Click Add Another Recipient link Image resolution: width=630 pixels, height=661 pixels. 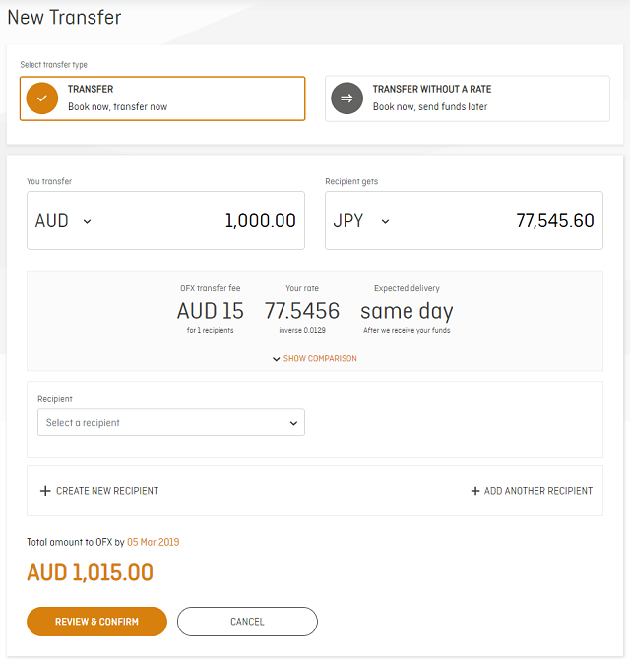pos(537,491)
